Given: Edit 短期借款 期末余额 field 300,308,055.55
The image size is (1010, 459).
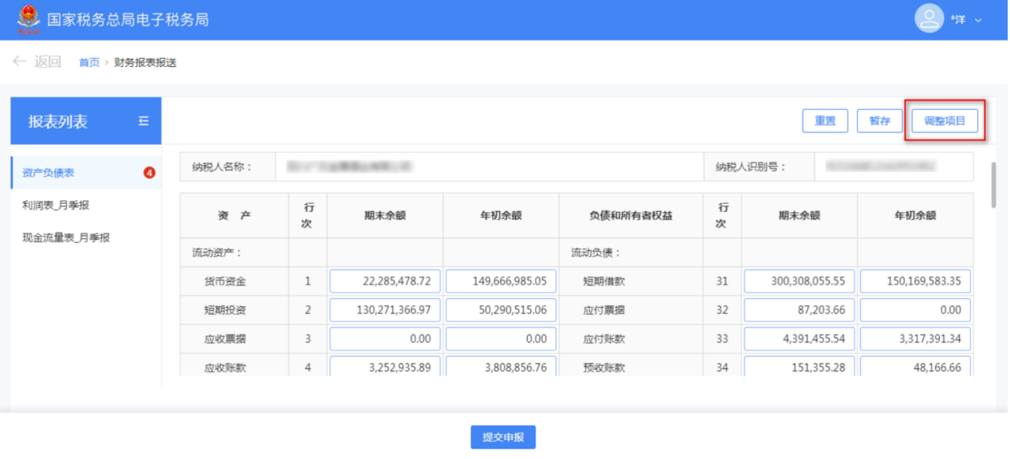Looking at the screenshot, I should (800, 281).
